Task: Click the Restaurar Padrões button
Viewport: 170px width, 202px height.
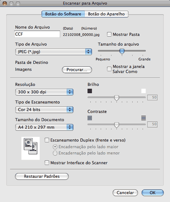Action: coord(42,176)
